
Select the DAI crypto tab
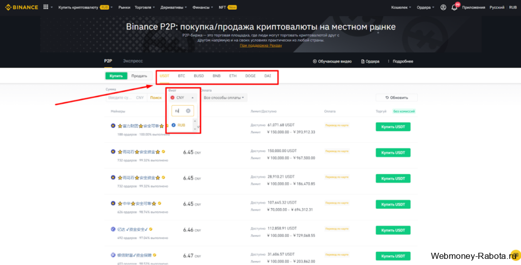[268, 76]
